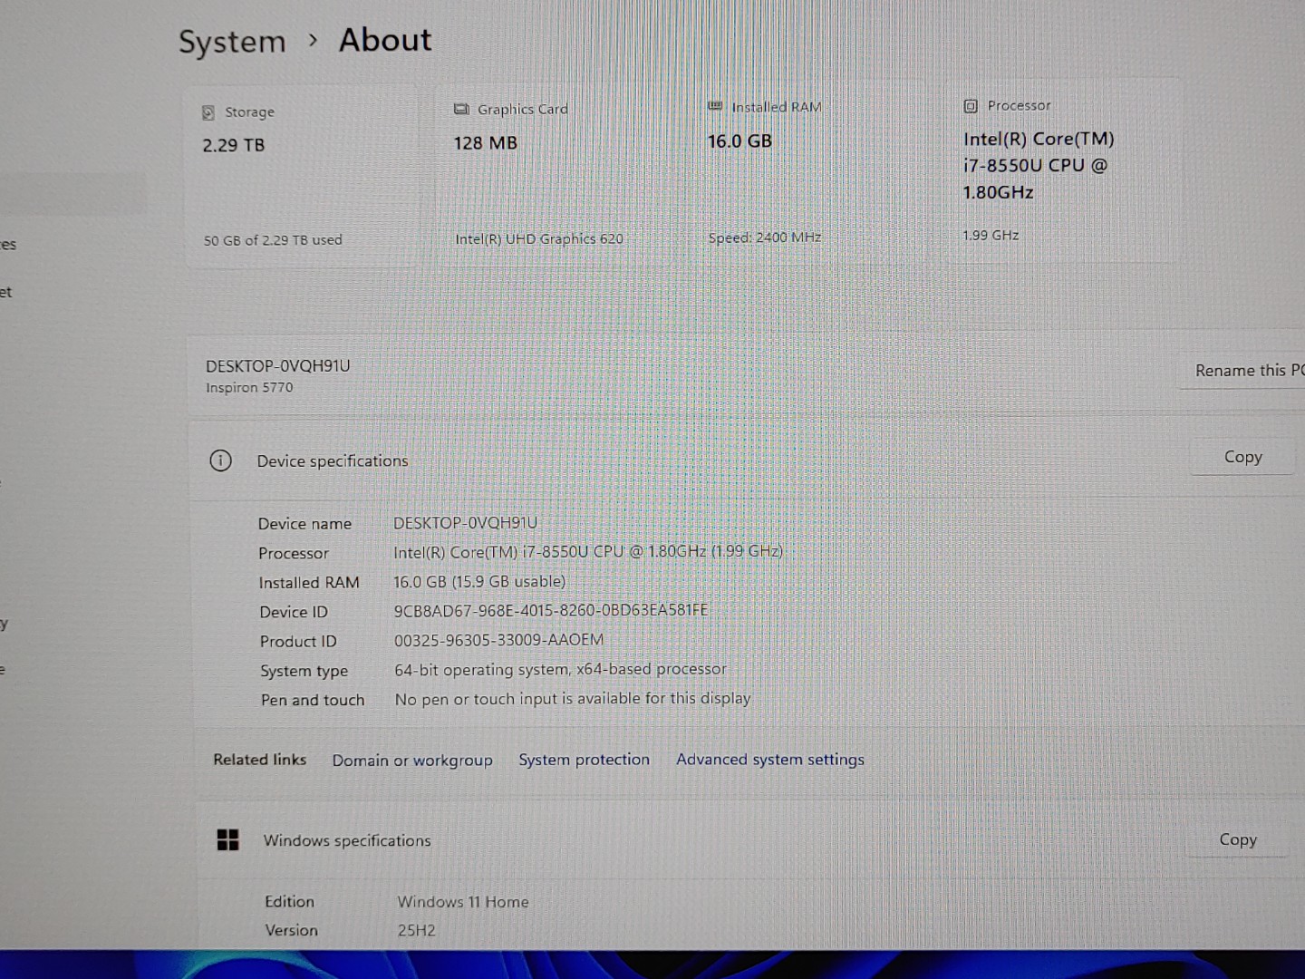Screen dimensions: 1305x979
Task: Select the 2.29 TB storage value
Action: pos(234,145)
